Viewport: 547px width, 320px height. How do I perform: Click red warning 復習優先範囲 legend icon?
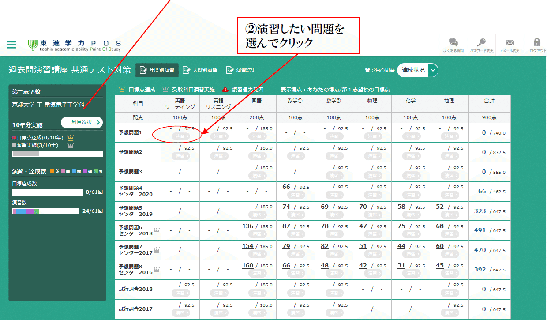coord(225,89)
